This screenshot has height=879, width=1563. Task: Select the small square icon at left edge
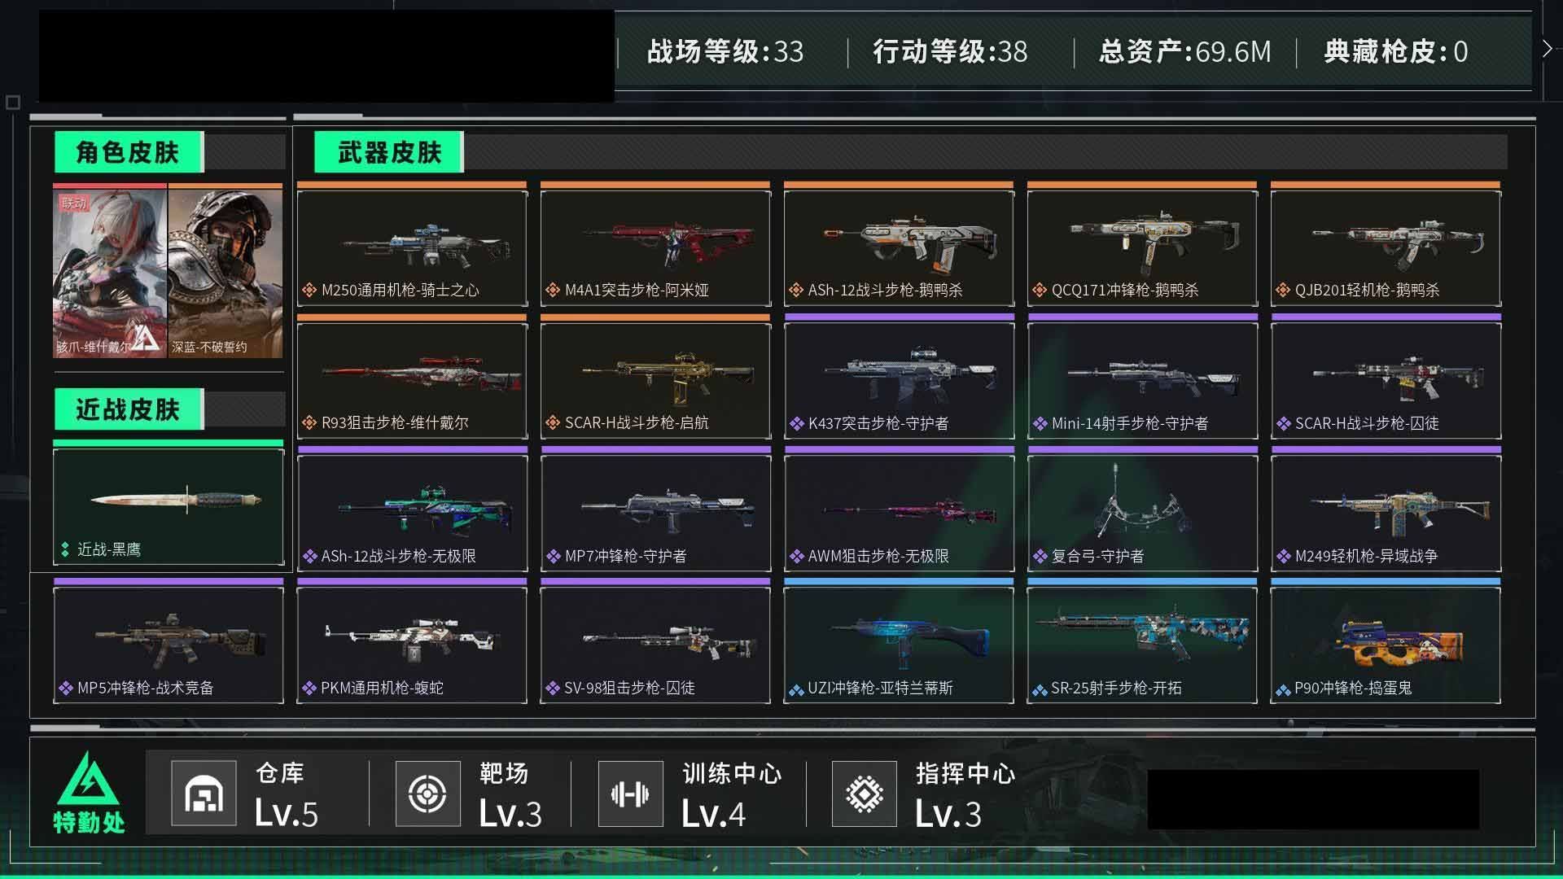12,103
